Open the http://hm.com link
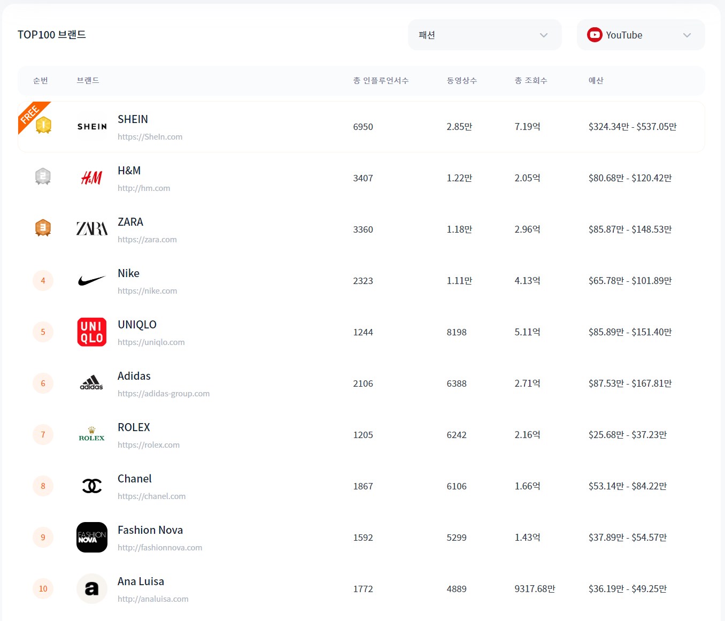Viewport: 725px width, 621px height. 144,188
